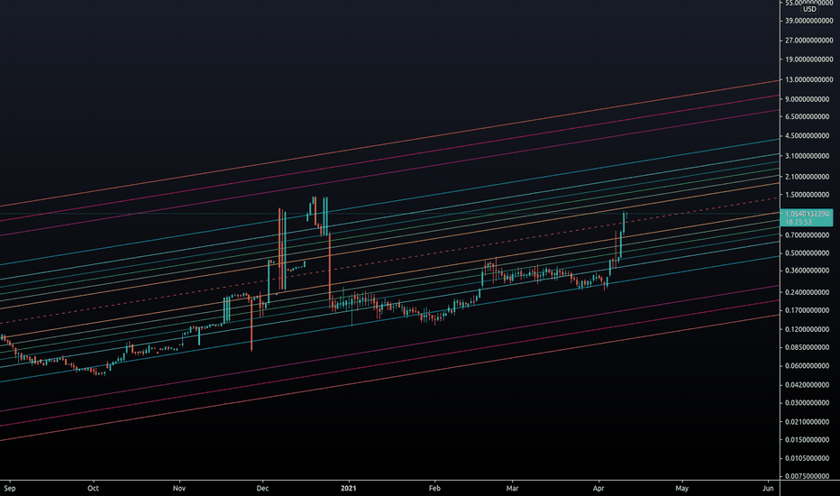Click the 0.1200000000 price axis label
Viewport: 840px width, 496px height.
(808, 330)
